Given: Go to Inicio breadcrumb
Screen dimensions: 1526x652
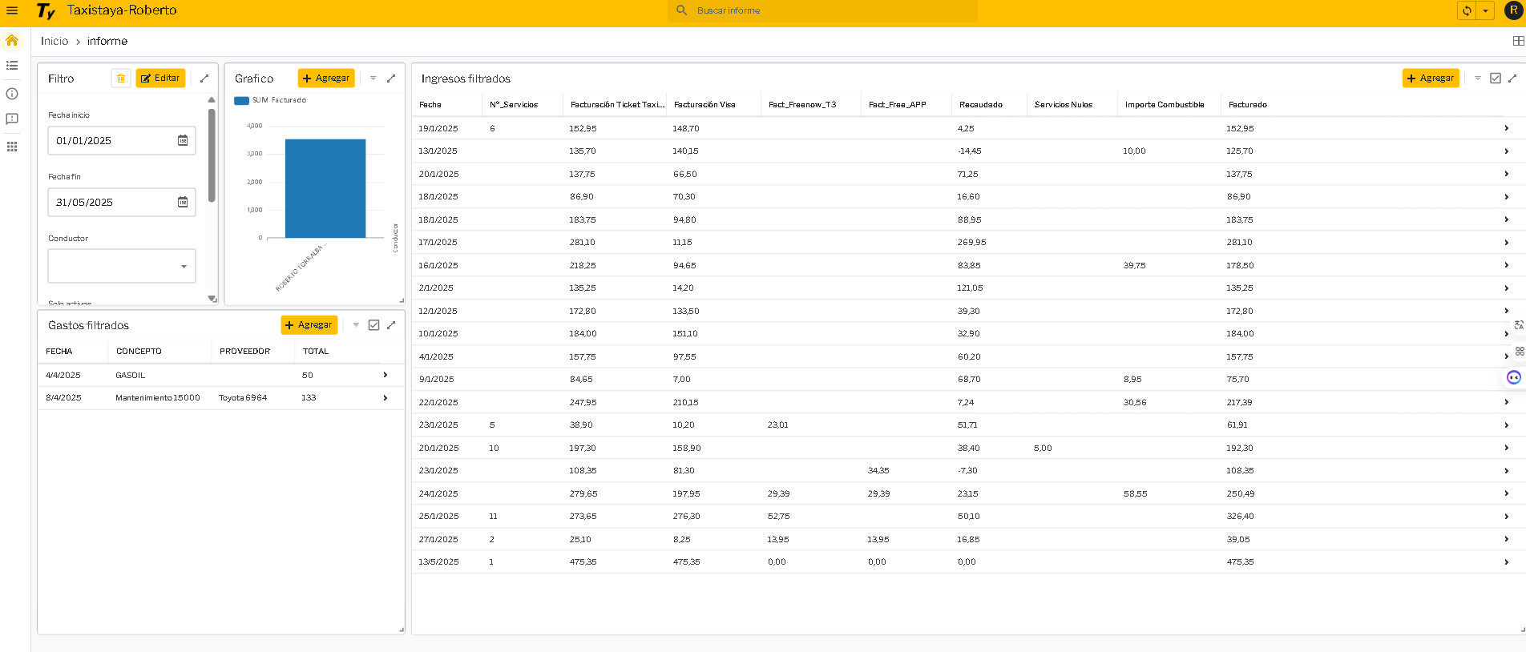Looking at the screenshot, I should coord(54,41).
